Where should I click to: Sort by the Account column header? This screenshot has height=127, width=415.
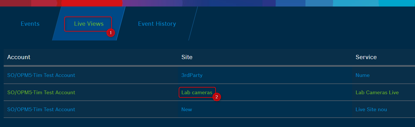(19, 57)
